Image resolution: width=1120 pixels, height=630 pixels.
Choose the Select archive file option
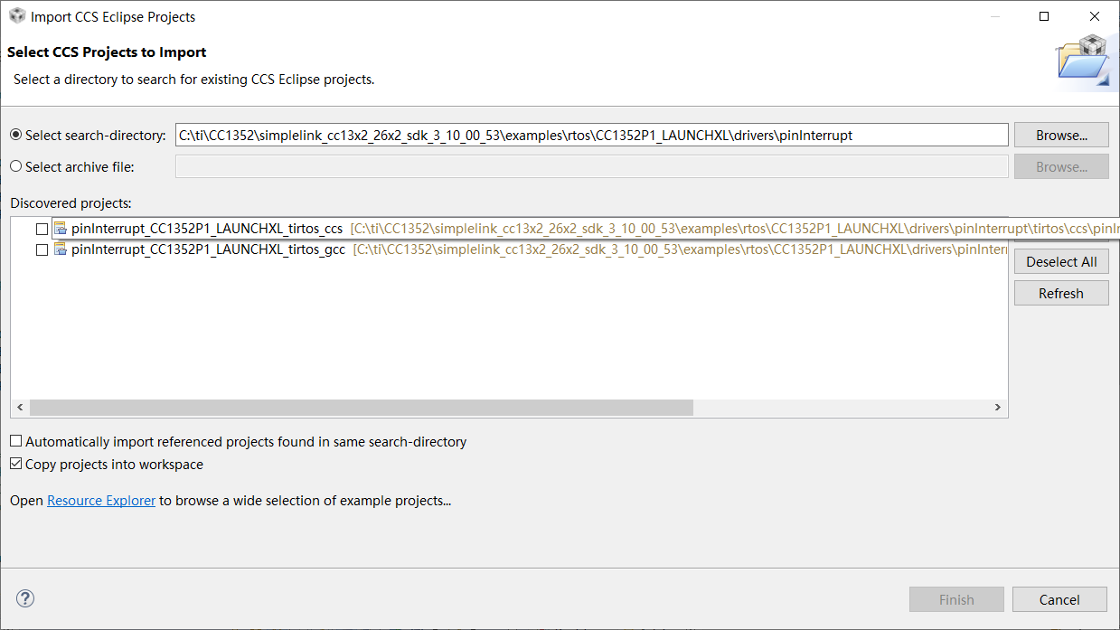coord(15,166)
